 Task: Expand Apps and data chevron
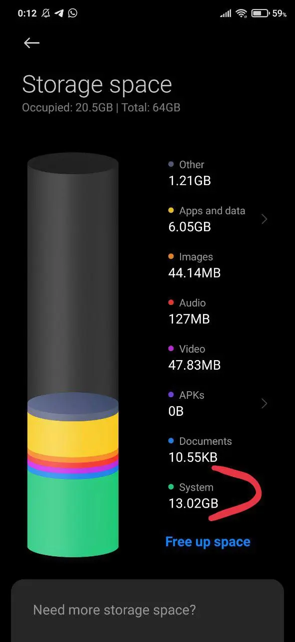tap(264, 219)
